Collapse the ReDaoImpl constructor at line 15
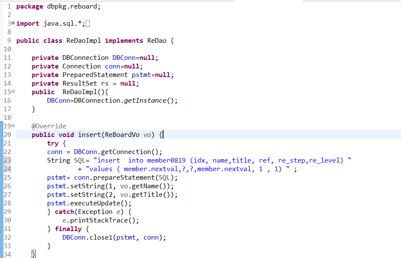Viewport: 401px width, 258px height. [13, 91]
